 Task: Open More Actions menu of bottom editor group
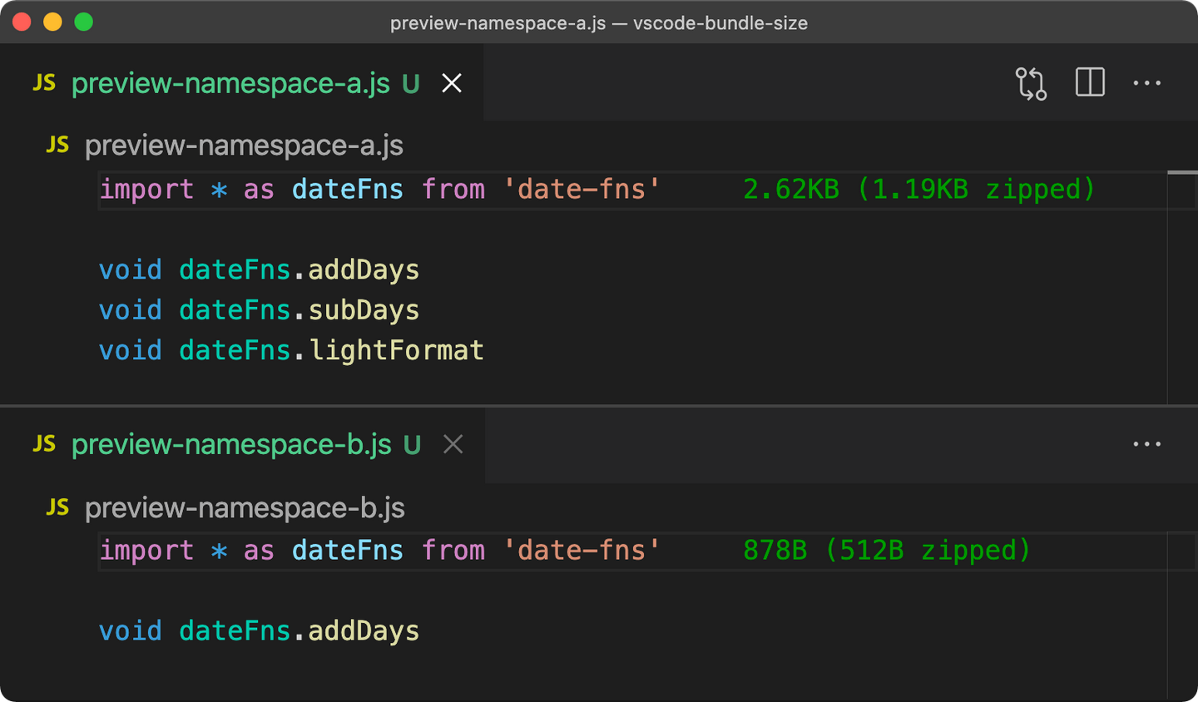click(x=1147, y=444)
